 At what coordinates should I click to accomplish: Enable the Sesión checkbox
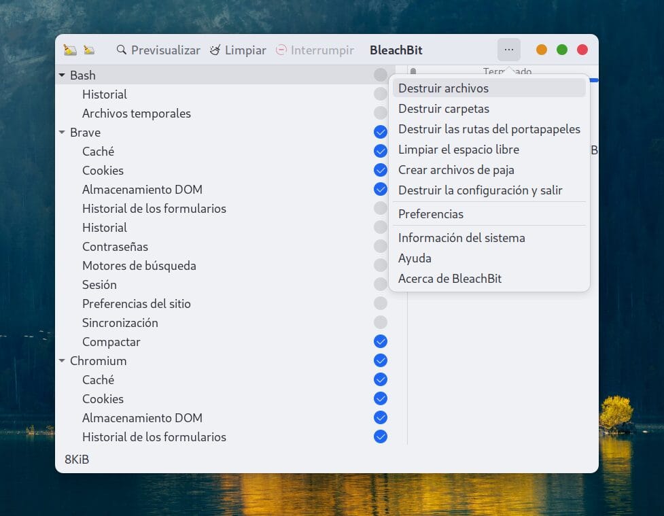point(381,284)
